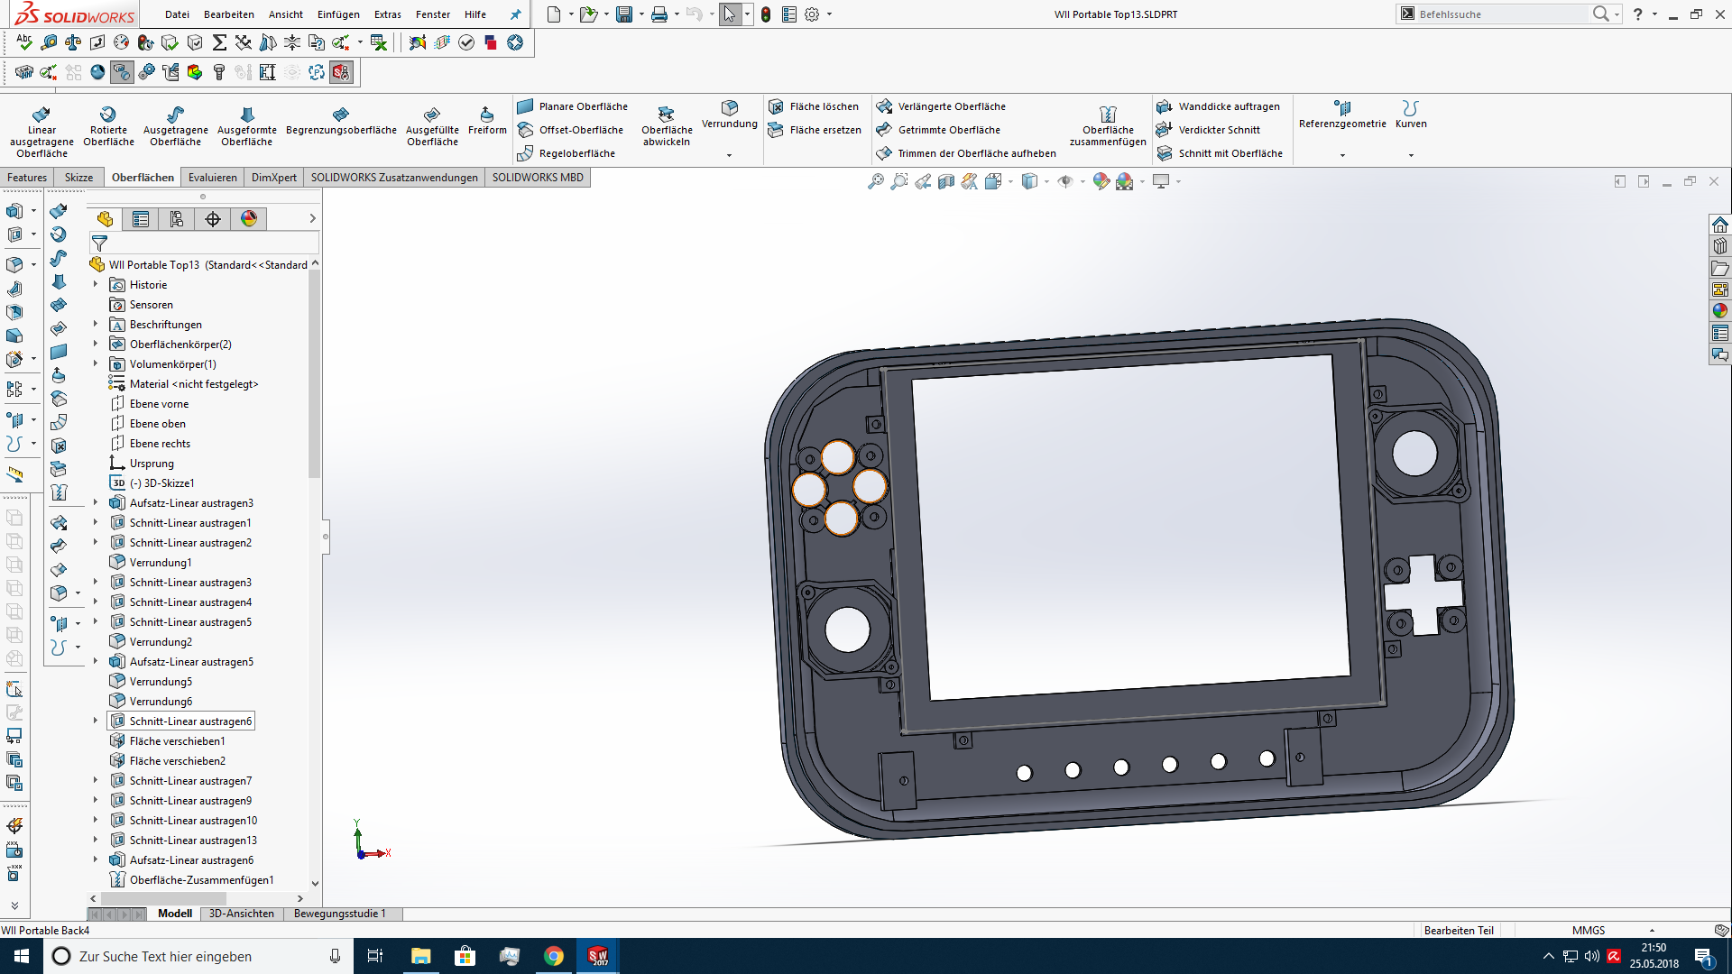Click Oberfläche abwickeln in the ribbon
Screen dimensions: 1732x974
click(667, 126)
